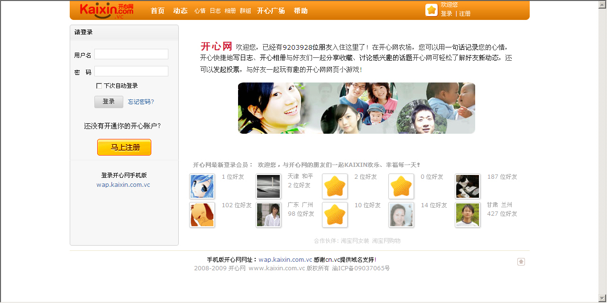This screenshot has width=607, height=303.
Task: Click the 天津 和平 location text
Action: [x=301, y=176]
